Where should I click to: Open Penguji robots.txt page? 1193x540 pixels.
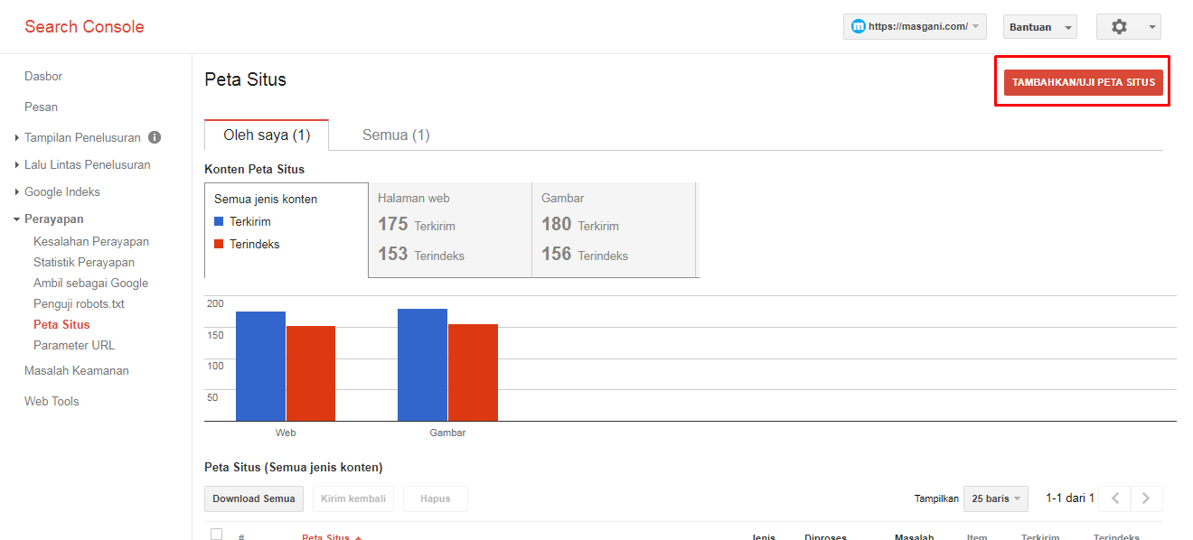pos(79,303)
